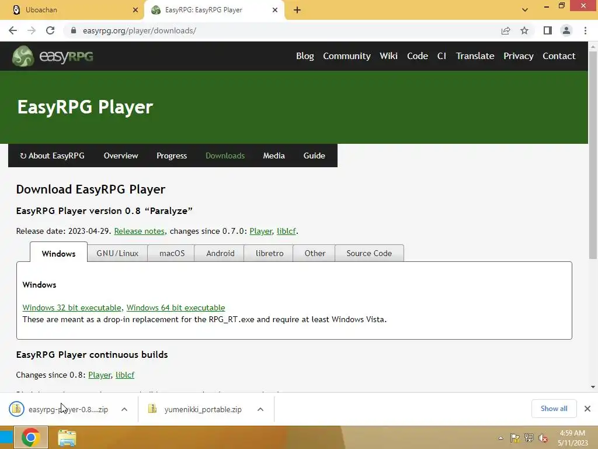The height and width of the screenshot is (449, 598).
Task: Open the Progress section
Action: [172, 156]
